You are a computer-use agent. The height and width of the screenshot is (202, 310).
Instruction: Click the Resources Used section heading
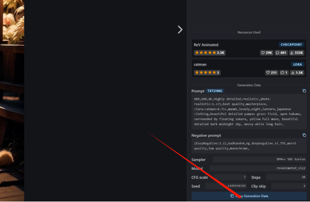coord(249,33)
